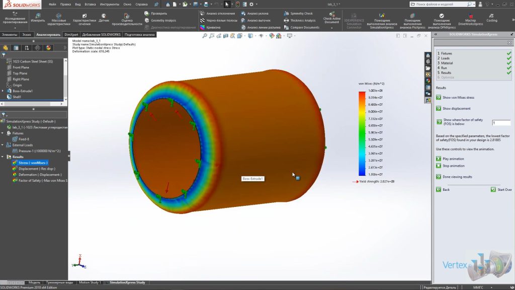Click the Датчик sensor tool
Screen dimensions: 515x290
(x=104, y=18)
